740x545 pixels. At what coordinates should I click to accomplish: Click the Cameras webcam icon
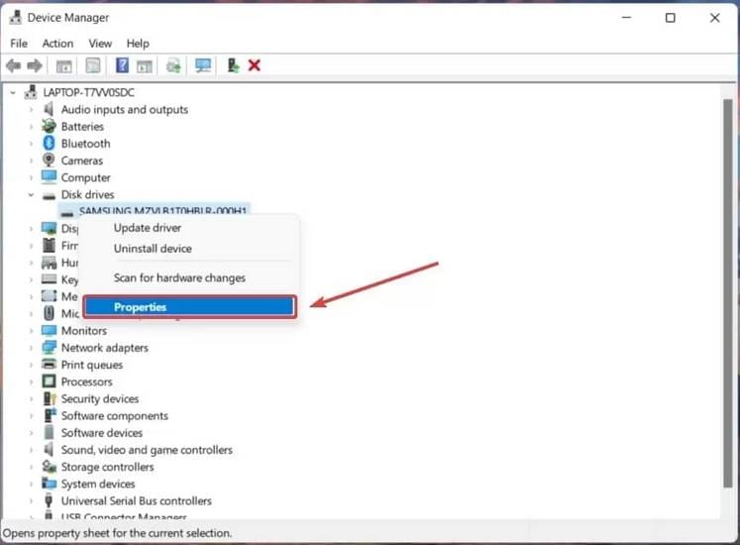pyautogui.click(x=49, y=161)
